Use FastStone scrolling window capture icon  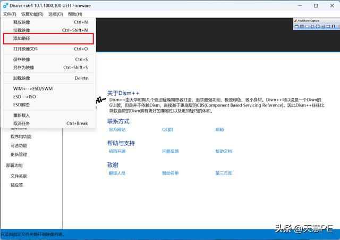(323, 26)
